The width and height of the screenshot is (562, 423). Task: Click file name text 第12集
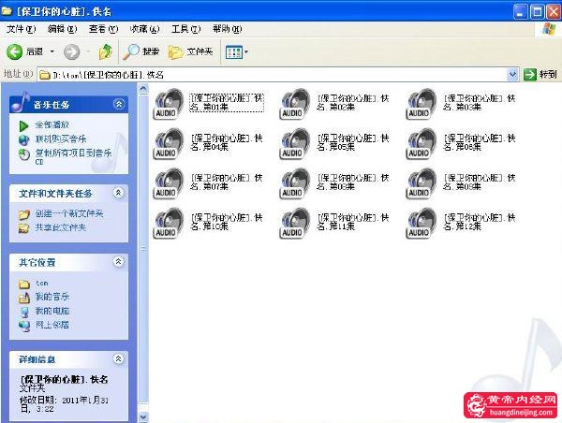point(480,222)
